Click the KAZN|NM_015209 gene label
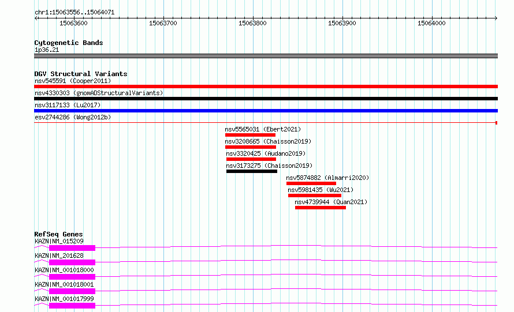The image size is (514, 312). coord(59,241)
